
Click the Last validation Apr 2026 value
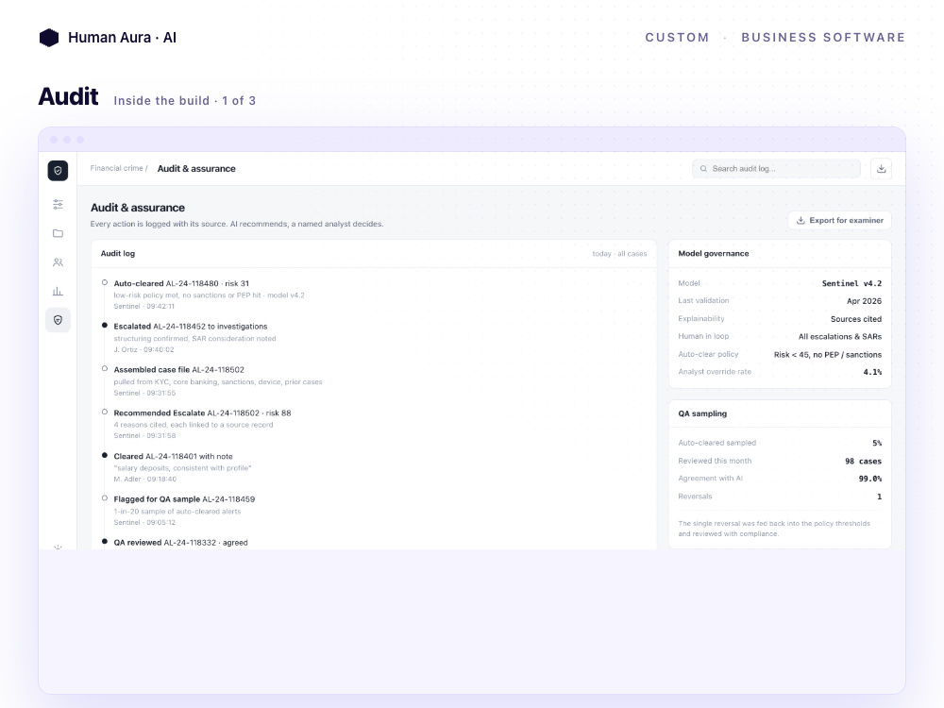pyautogui.click(x=864, y=301)
